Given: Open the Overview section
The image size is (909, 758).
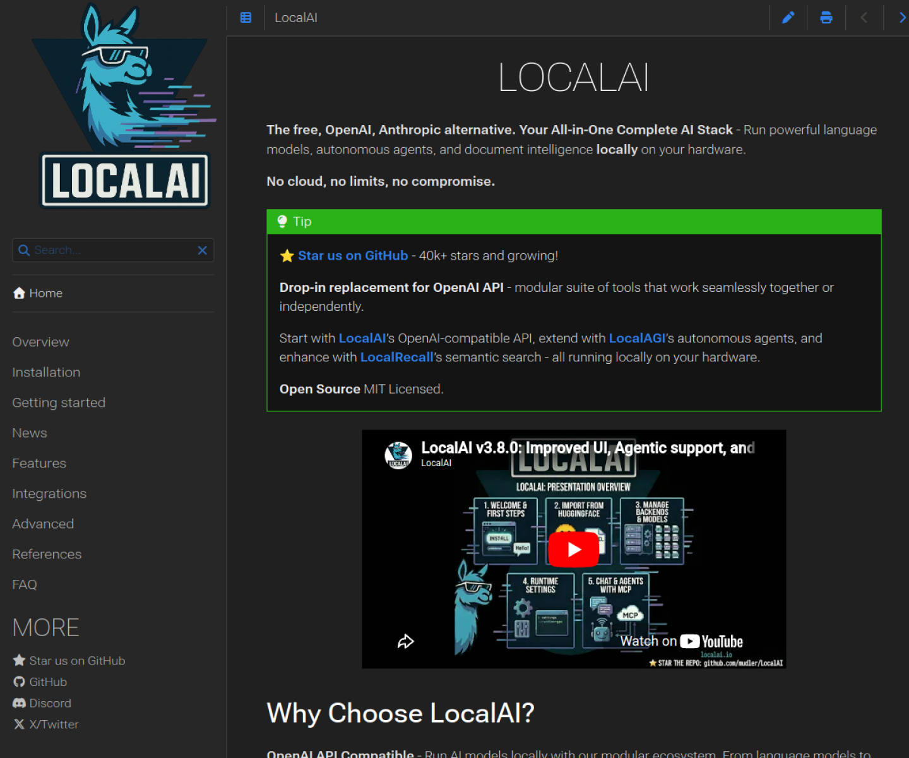Looking at the screenshot, I should (40, 342).
